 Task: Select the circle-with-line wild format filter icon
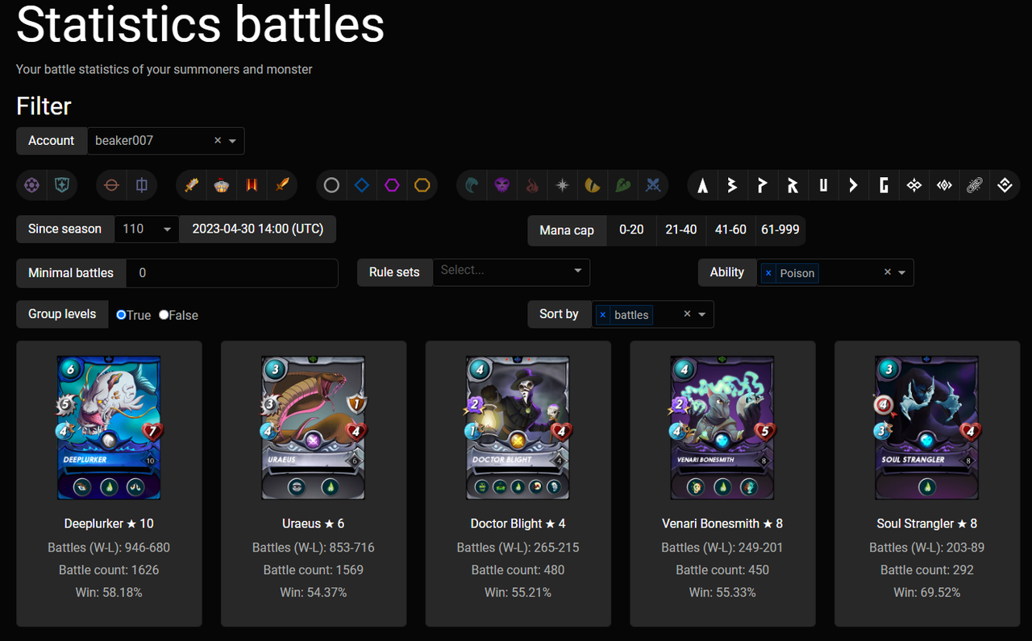112,185
